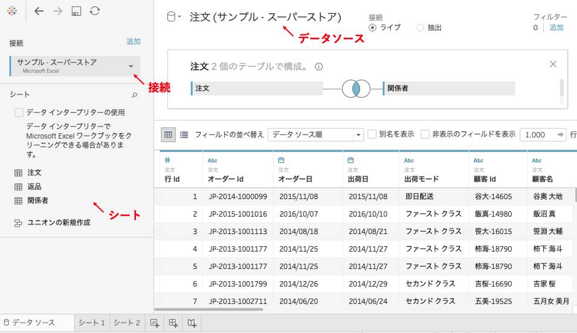The width and height of the screenshot is (577, 333).
Task: Edit the data source title 注文 (サンプル - スーパーストア)
Action: (265, 17)
